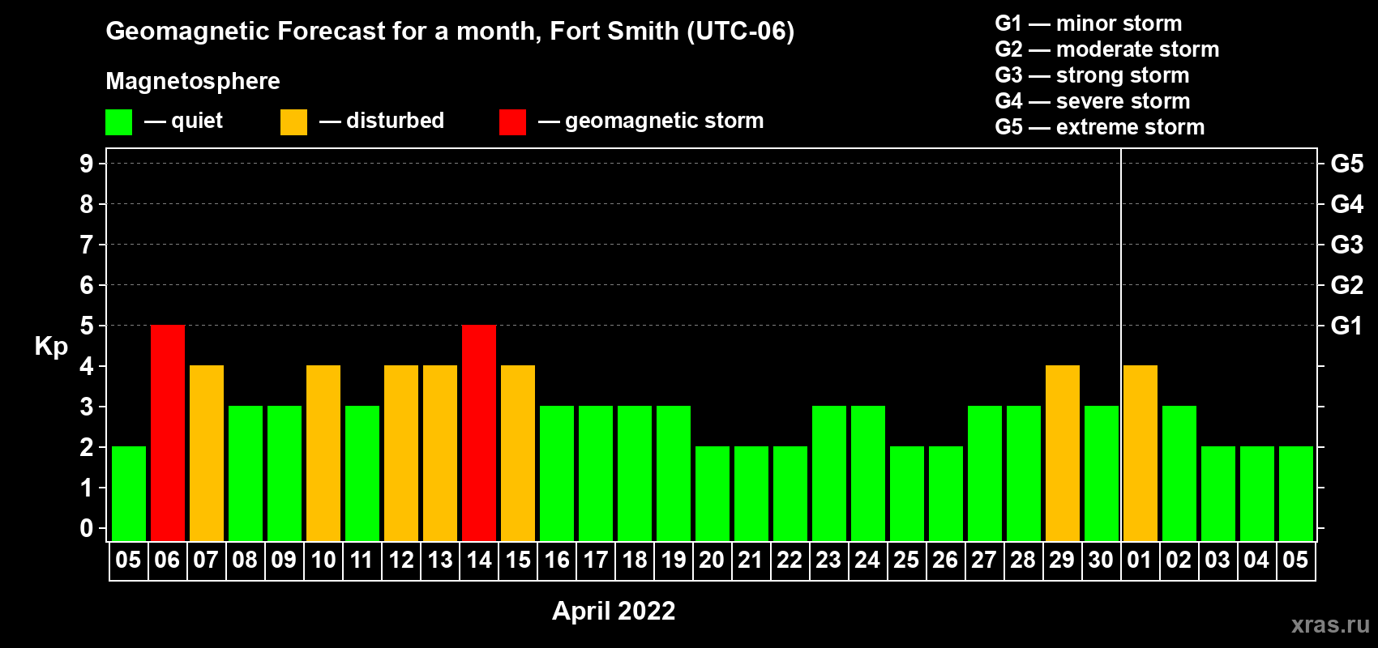1378x648 pixels.
Task: Select the orange bar for April 29
Action: pos(1063,453)
